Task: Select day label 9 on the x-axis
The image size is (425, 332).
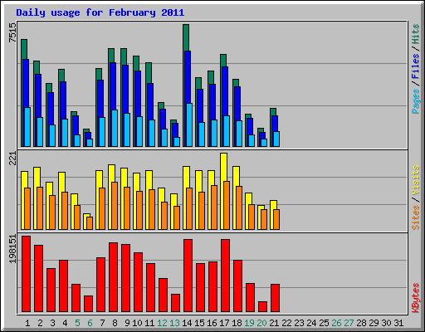Action: [x=127, y=323]
